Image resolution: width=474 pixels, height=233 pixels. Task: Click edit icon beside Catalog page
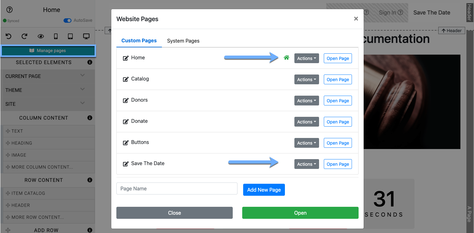point(126,79)
